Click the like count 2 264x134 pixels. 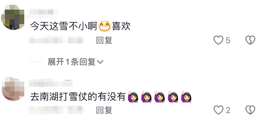coord(228,110)
